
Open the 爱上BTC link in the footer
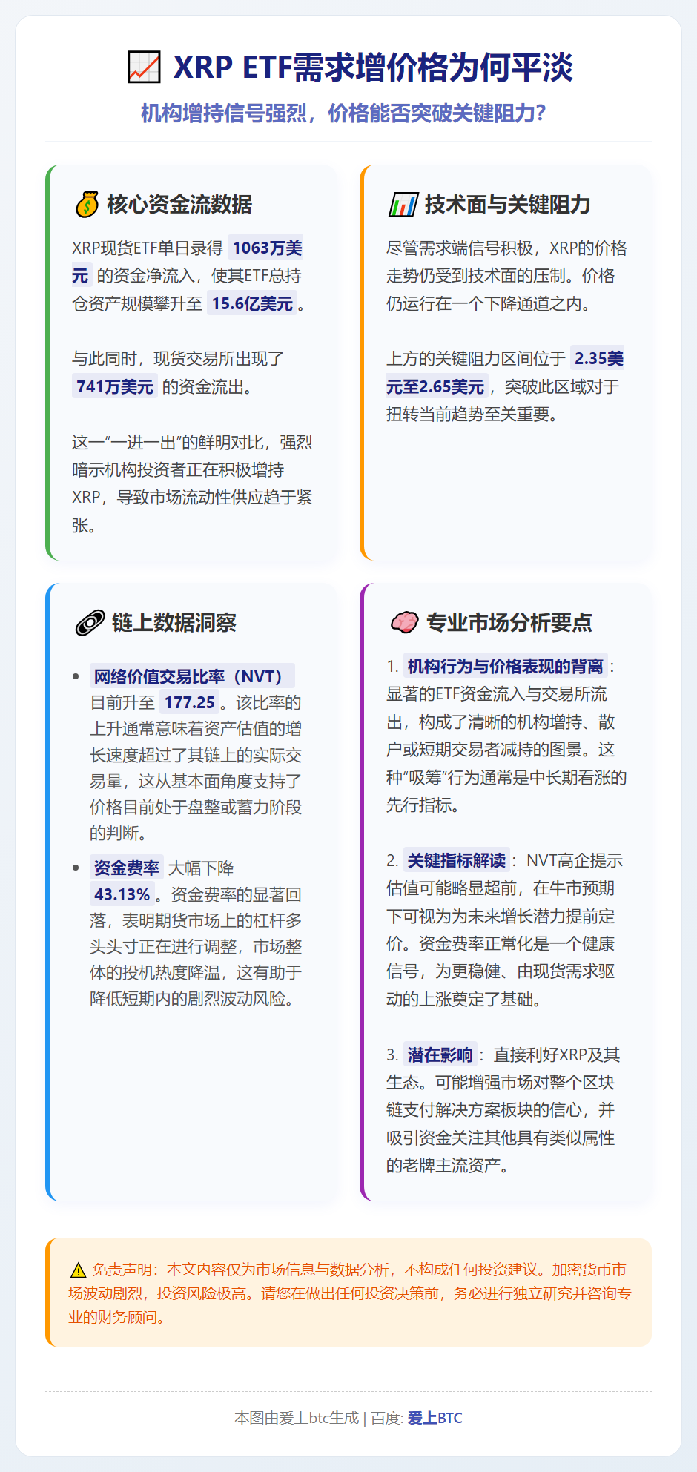point(435,1418)
